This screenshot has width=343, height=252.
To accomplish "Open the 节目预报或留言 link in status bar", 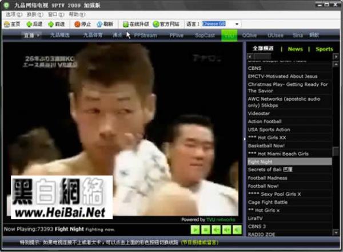I will 200,243.
